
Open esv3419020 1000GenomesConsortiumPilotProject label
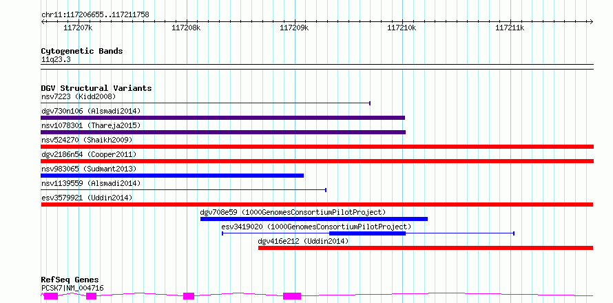[x=316, y=227]
